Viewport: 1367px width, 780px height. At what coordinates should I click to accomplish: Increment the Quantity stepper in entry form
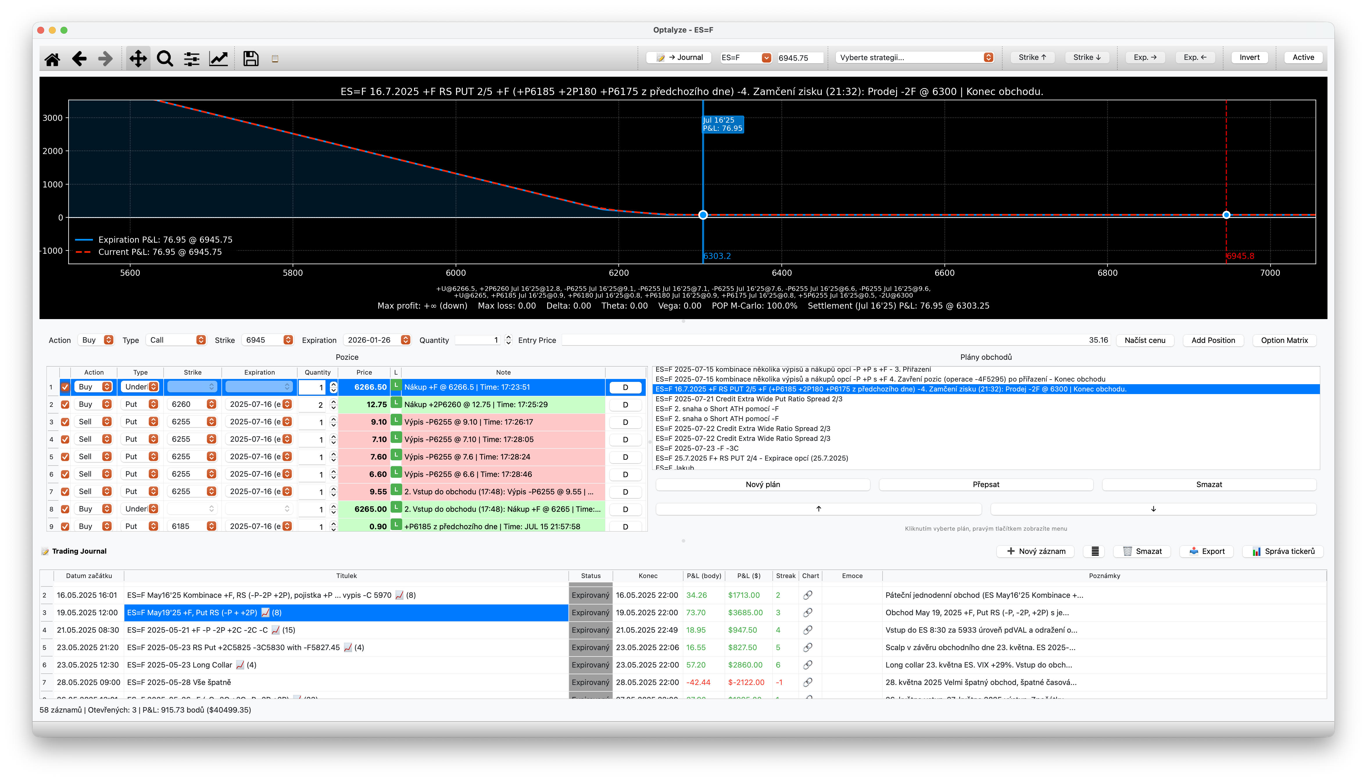point(508,337)
